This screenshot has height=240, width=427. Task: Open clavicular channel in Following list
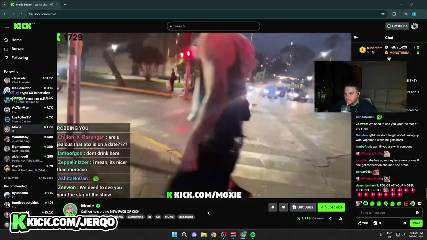[28, 80]
